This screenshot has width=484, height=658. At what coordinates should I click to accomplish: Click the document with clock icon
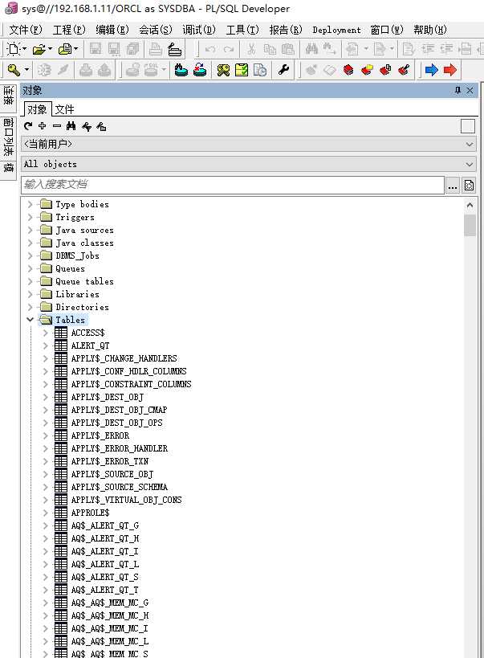click(260, 70)
